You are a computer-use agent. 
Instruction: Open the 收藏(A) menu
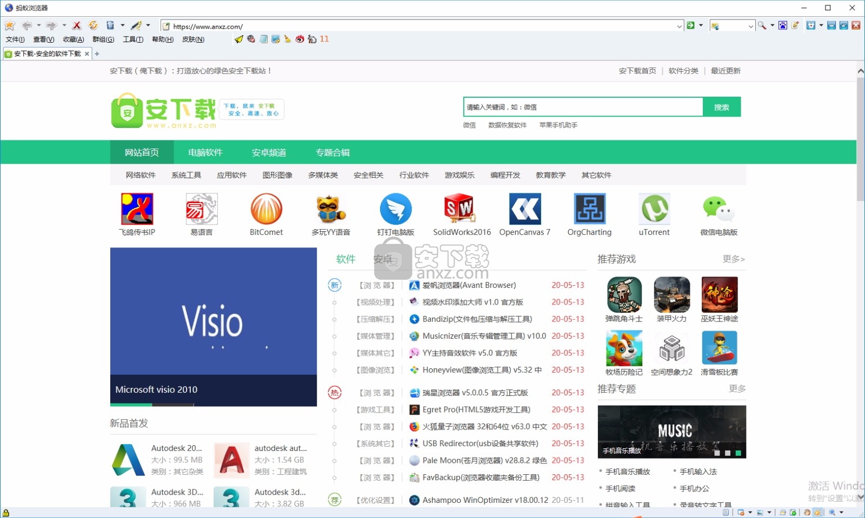(x=74, y=39)
